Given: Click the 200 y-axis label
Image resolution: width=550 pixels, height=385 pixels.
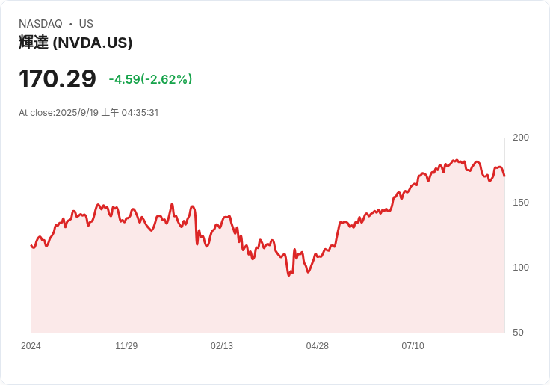Looking at the screenshot, I should (x=521, y=138).
